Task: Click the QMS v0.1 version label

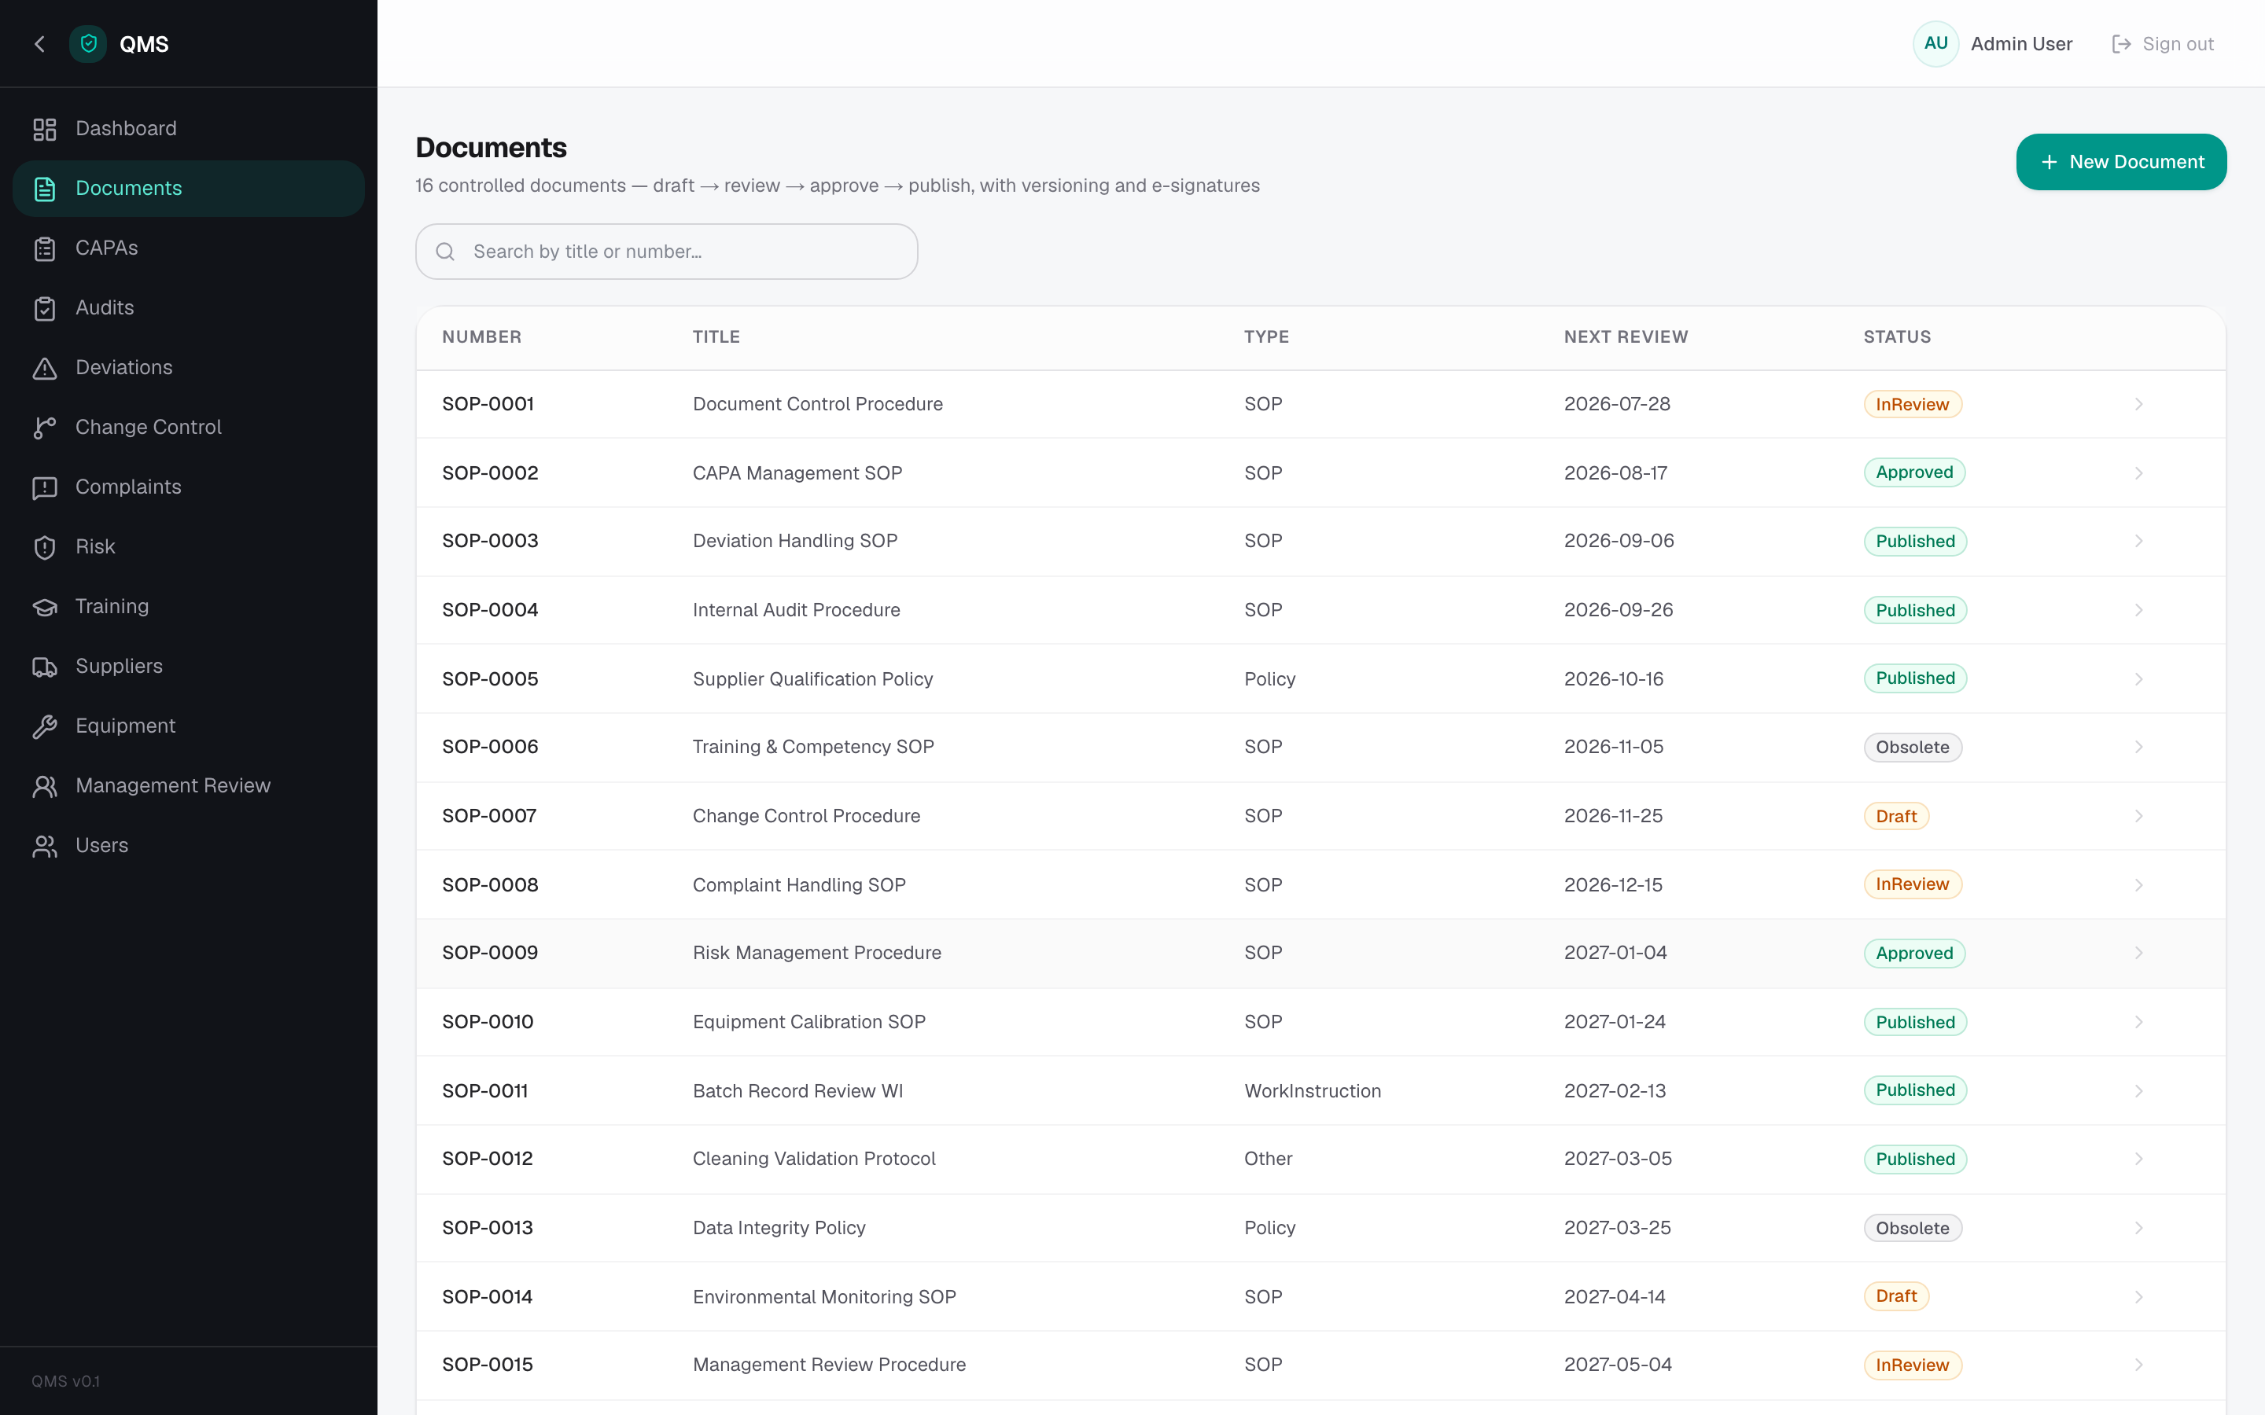Action: 65,1381
